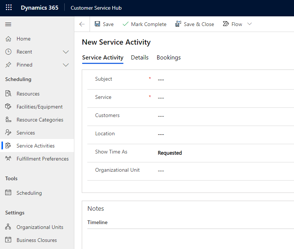Image resolution: width=294 pixels, height=249 pixels.
Task: Click the Tools section header
Action: coord(11,178)
